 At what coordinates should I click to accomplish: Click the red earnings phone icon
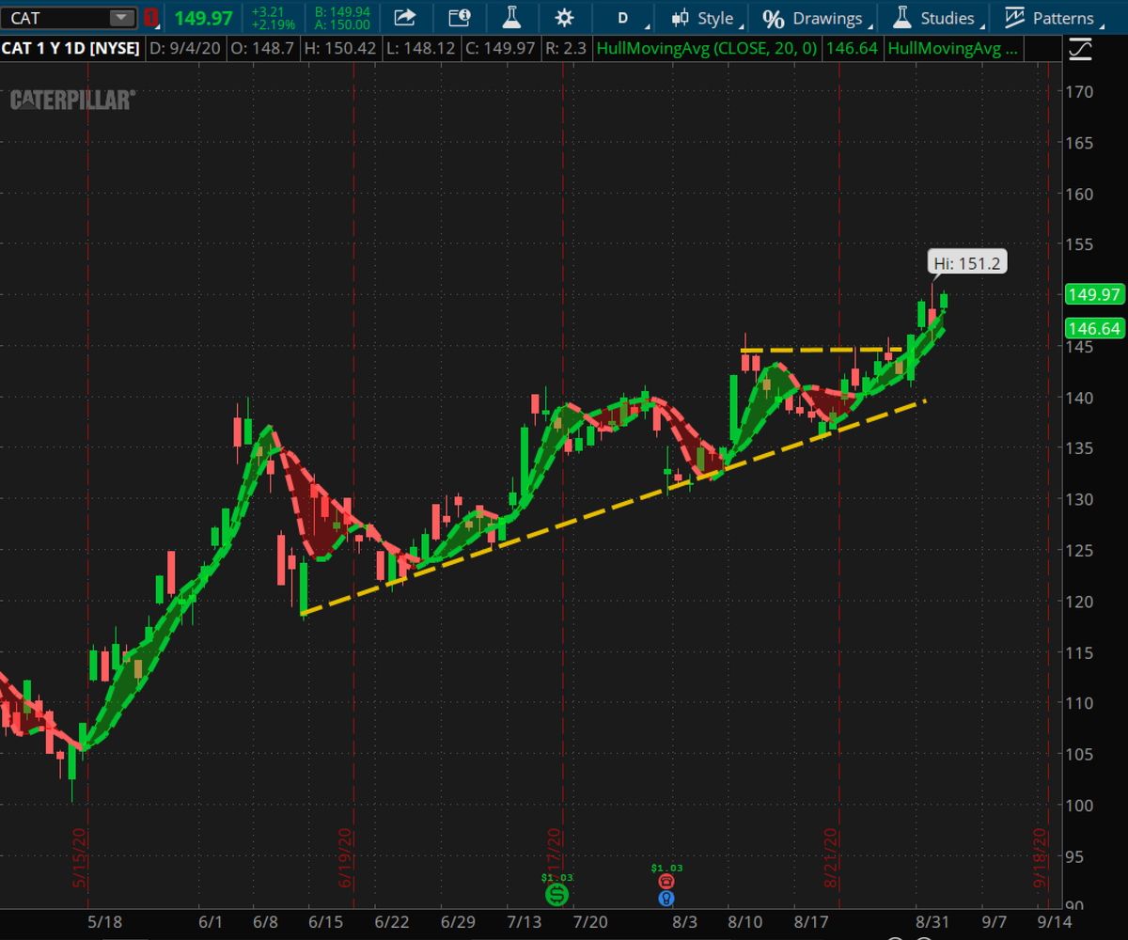tap(666, 882)
